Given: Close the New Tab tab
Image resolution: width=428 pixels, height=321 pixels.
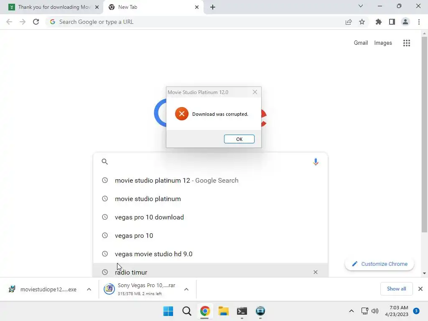Looking at the screenshot, I should click(x=197, y=7).
